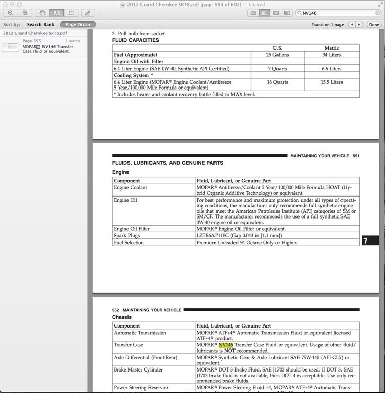
Task: Click the 'Transfer Case' component cell
Action: click(x=154, y=347)
